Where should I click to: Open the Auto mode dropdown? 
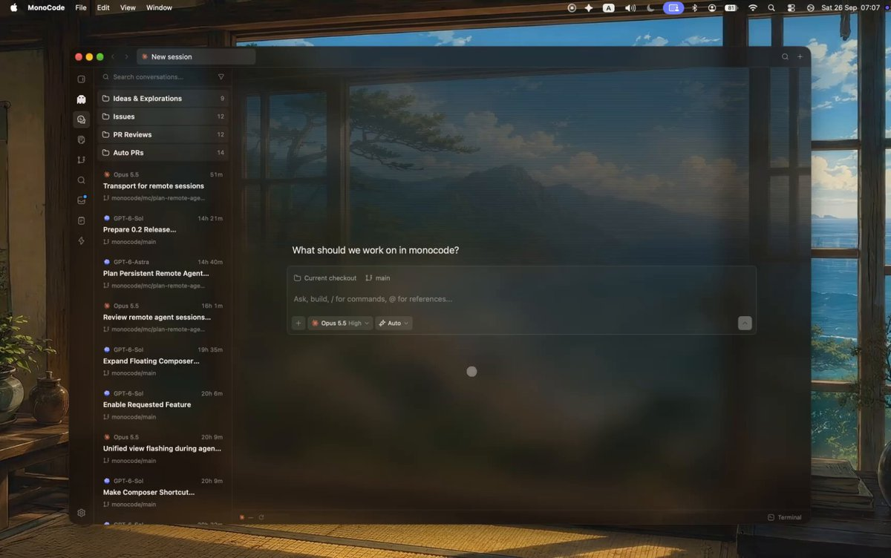(394, 323)
